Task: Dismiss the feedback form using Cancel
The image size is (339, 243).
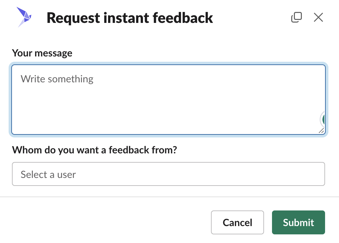Action: [237, 222]
